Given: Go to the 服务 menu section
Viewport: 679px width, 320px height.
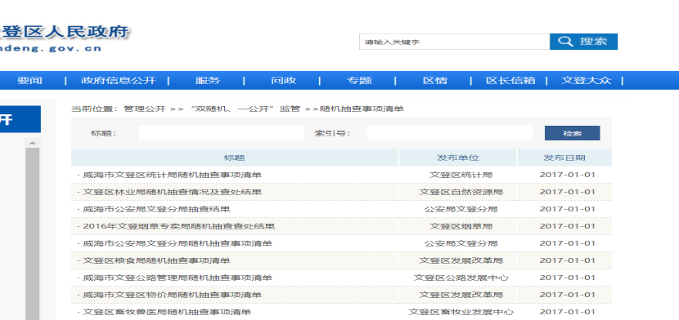Looking at the screenshot, I should pyautogui.click(x=208, y=80).
